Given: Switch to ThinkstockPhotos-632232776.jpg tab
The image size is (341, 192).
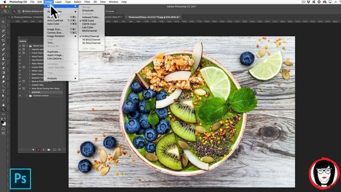Looking at the screenshot, I should [154, 17].
